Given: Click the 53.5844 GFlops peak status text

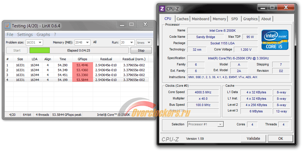Looking at the screenshot, I should pos(67,115).
